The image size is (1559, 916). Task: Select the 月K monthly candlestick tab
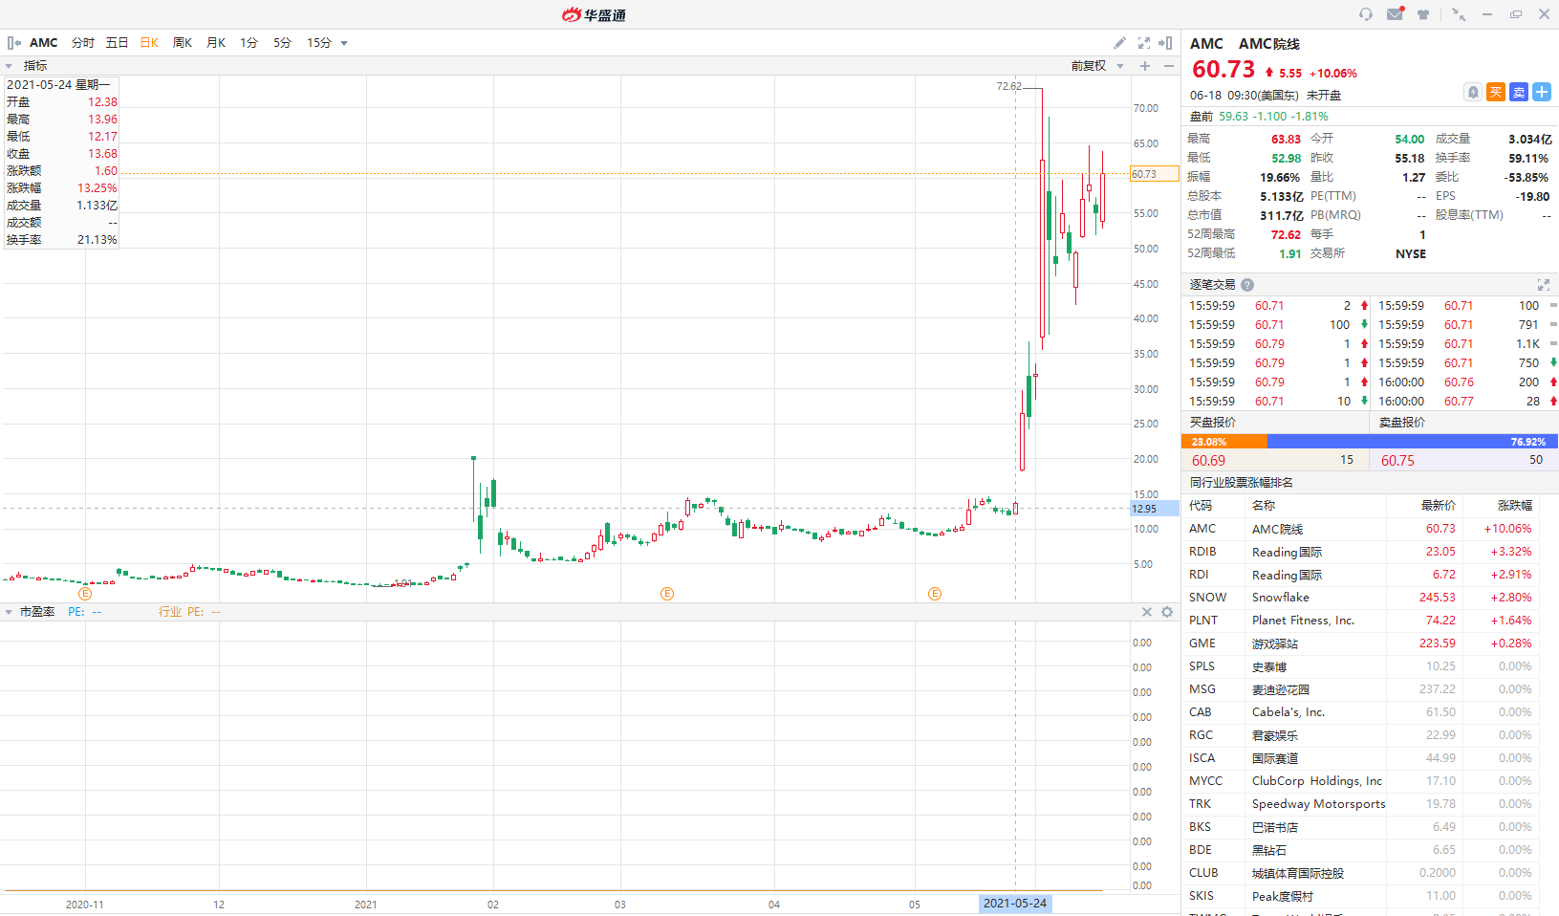(216, 43)
